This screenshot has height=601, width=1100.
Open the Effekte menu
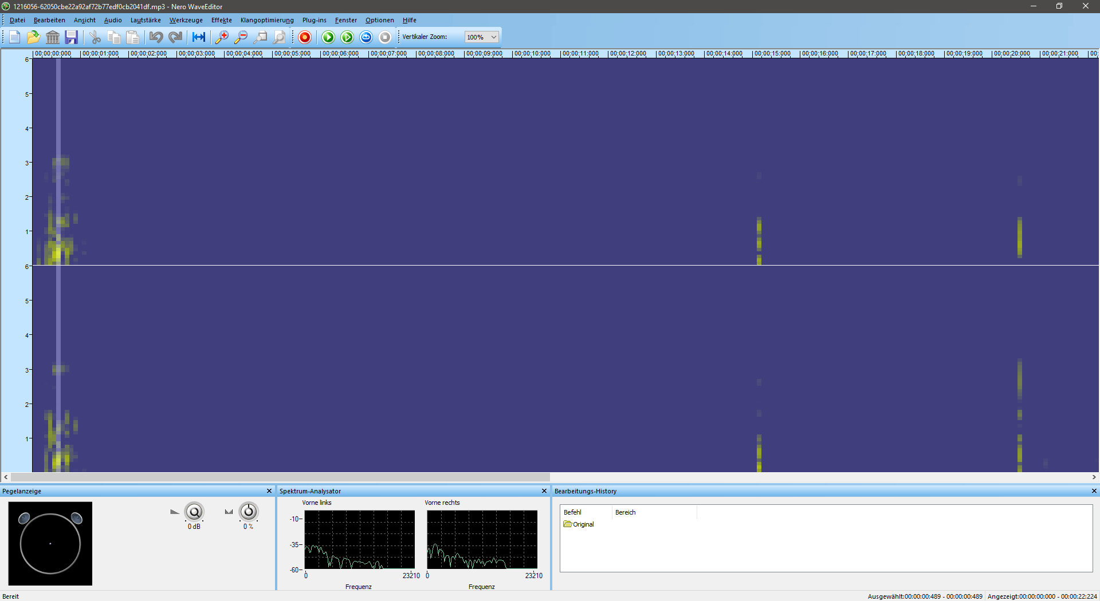point(222,20)
